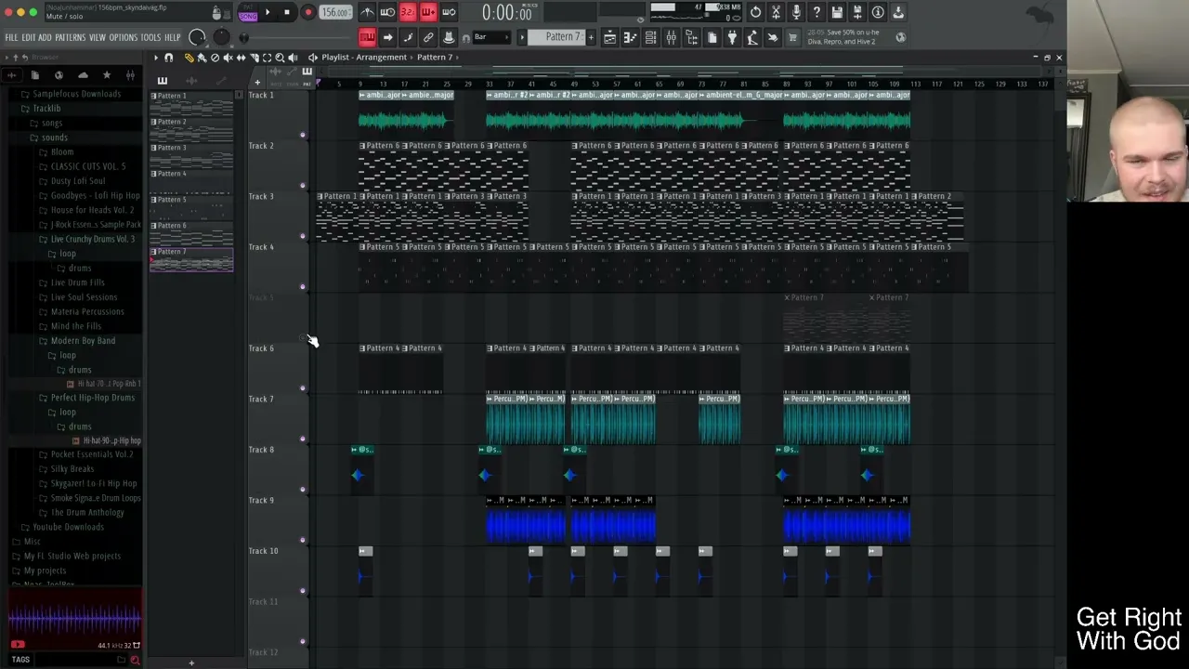The height and width of the screenshot is (669, 1189).
Task: Toggle the 3-2-1 countdown before recording
Action: pyautogui.click(x=408, y=12)
